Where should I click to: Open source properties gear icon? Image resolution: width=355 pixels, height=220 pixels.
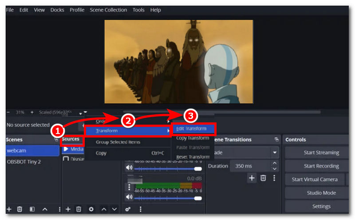coord(91,209)
